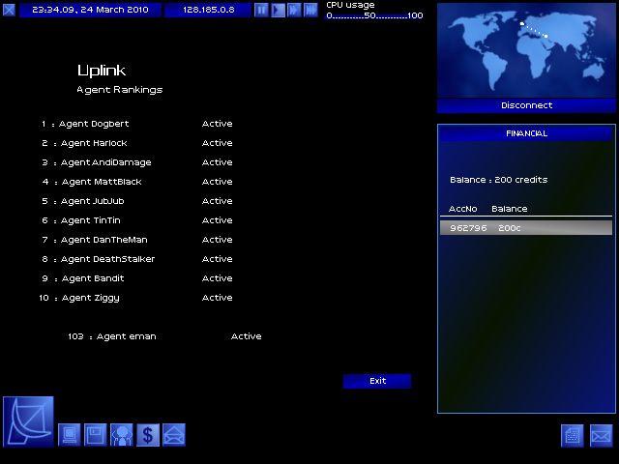This screenshot has width=619, height=464.
Task: Click Agent Bandit entry
Action: tap(93, 278)
